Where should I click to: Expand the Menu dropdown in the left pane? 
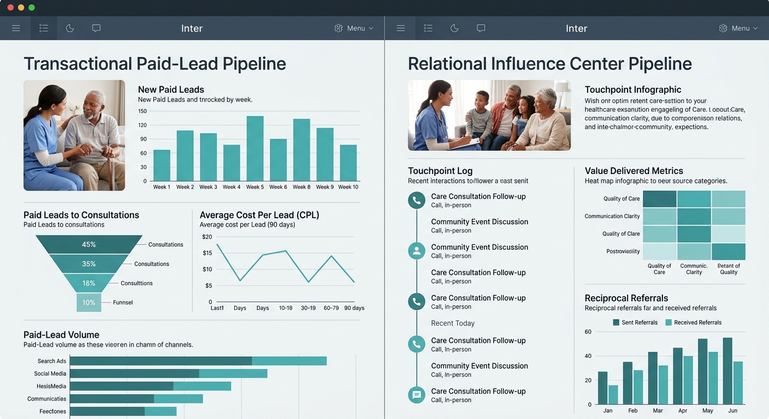(354, 28)
